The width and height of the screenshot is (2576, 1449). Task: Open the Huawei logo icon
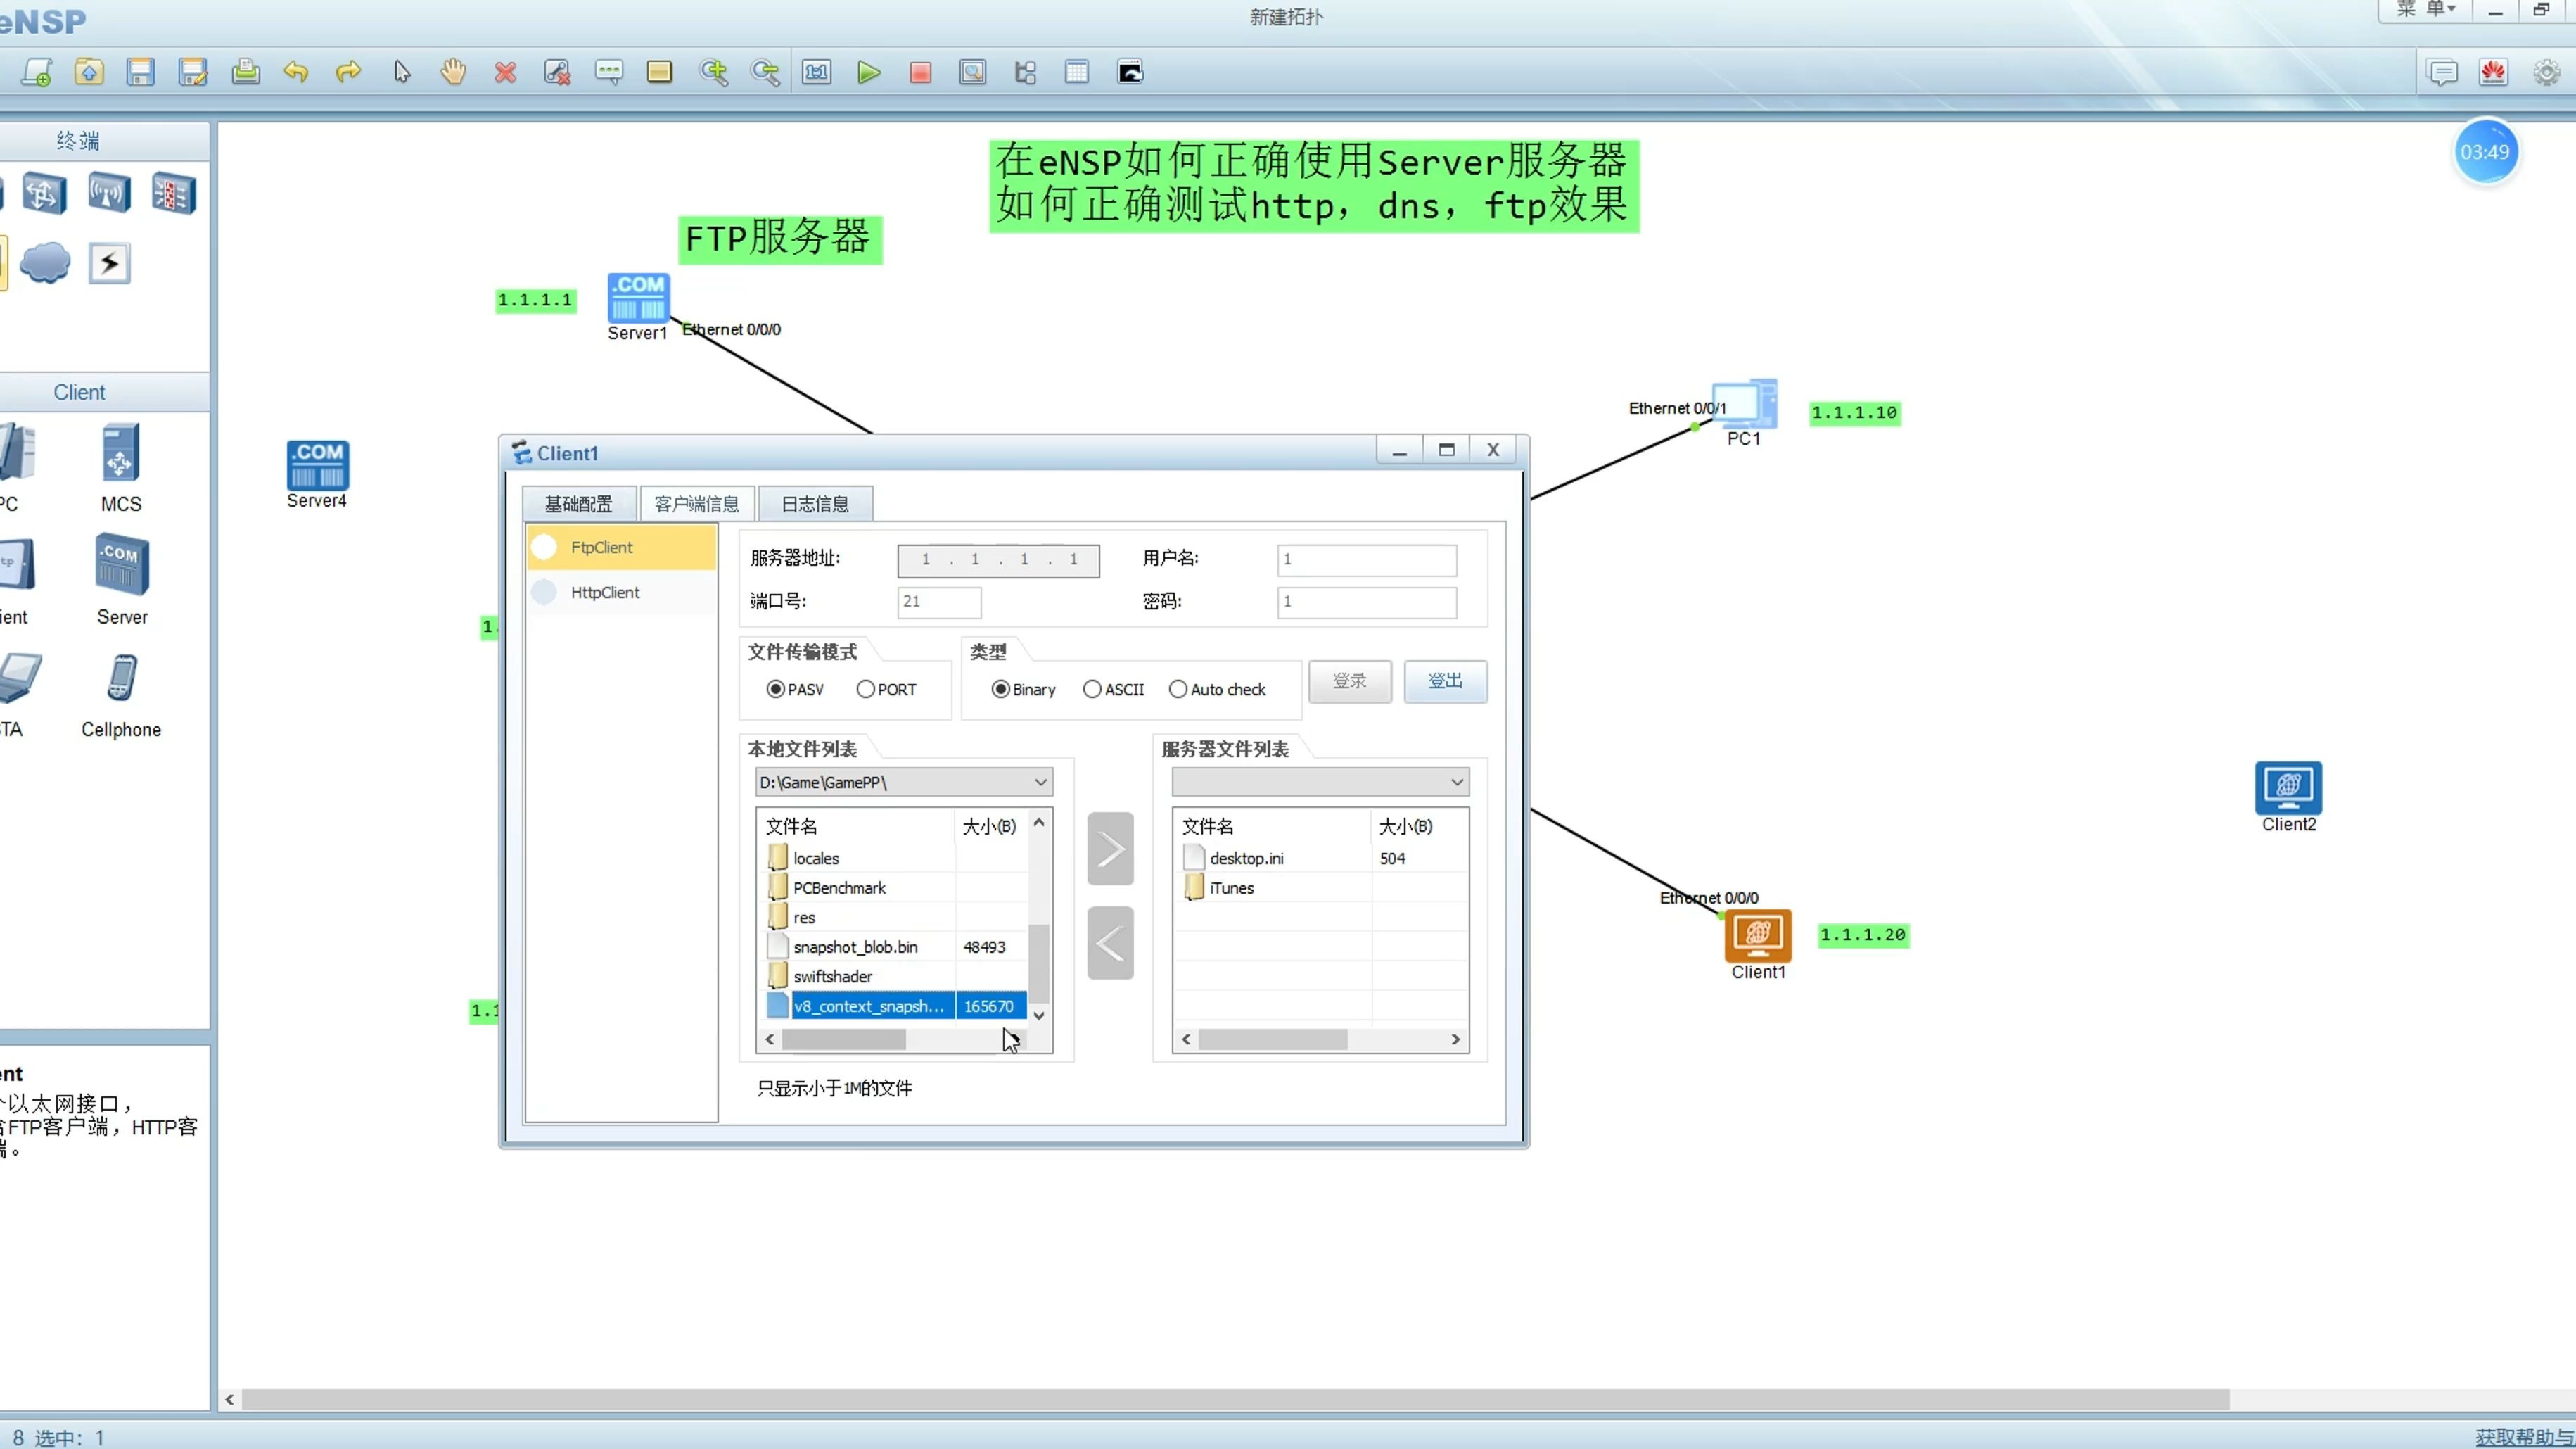[x=2493, y=72]
